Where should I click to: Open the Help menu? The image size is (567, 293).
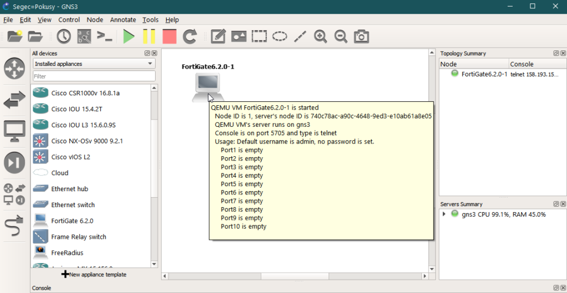pos(172,20)
